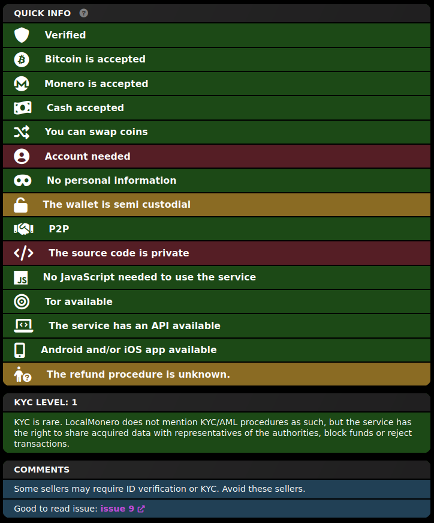Click the Monero logo icon
Image resolution: width=434 pixels, height=523 pixels.
(x=22, y=83)
